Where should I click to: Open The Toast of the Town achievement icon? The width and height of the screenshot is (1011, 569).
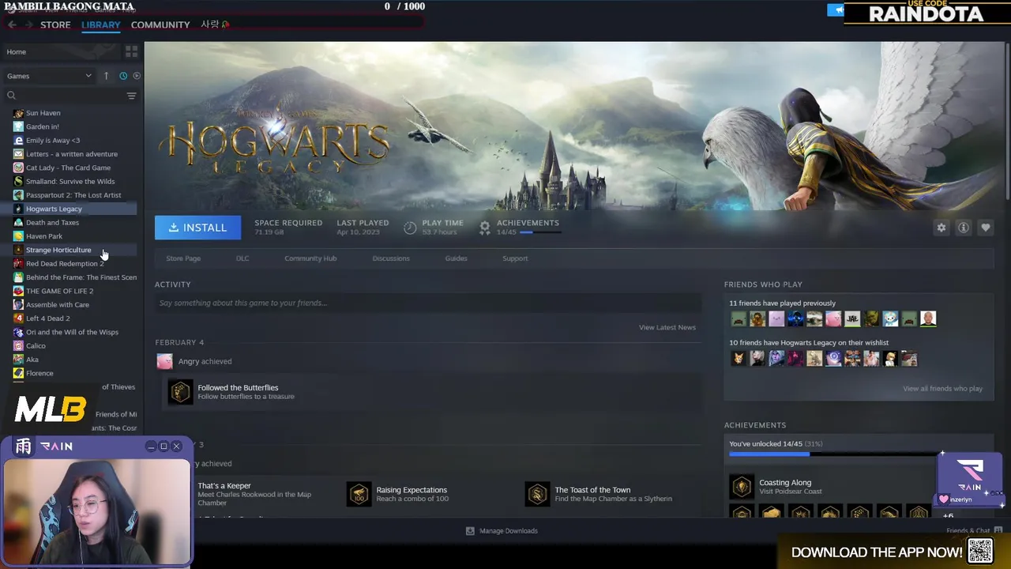538,494
